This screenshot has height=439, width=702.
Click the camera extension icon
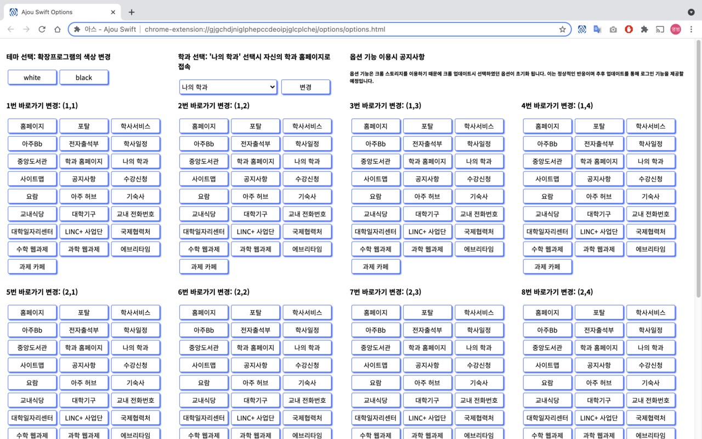[613, 29]
